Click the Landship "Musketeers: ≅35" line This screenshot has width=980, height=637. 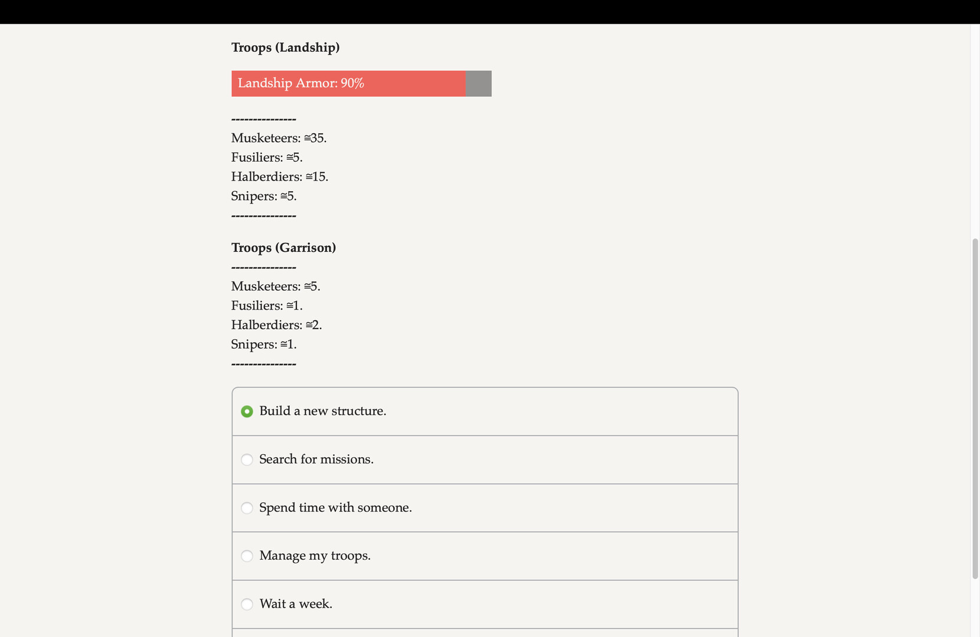tap(279, 138)
